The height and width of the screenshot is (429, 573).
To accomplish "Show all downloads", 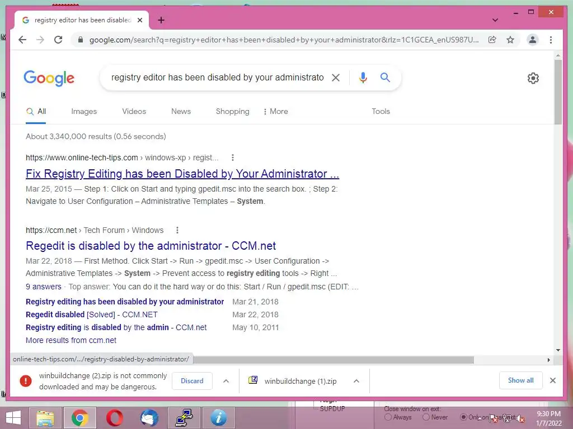I will 521,380.
